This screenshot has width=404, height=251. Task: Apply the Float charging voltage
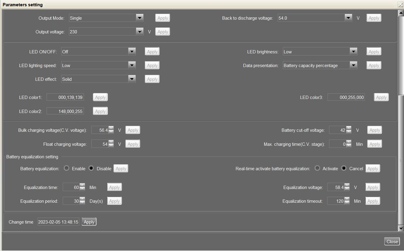tap(133, 144)
